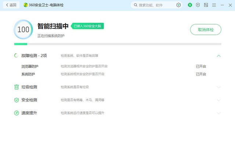Click the 智能扫描中 title
The width and height of the screenshot is (235, 148).
point(53,26)
